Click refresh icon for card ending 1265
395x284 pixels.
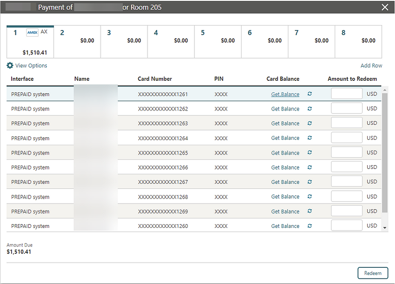pyautogui.click(x=310, y=152)
